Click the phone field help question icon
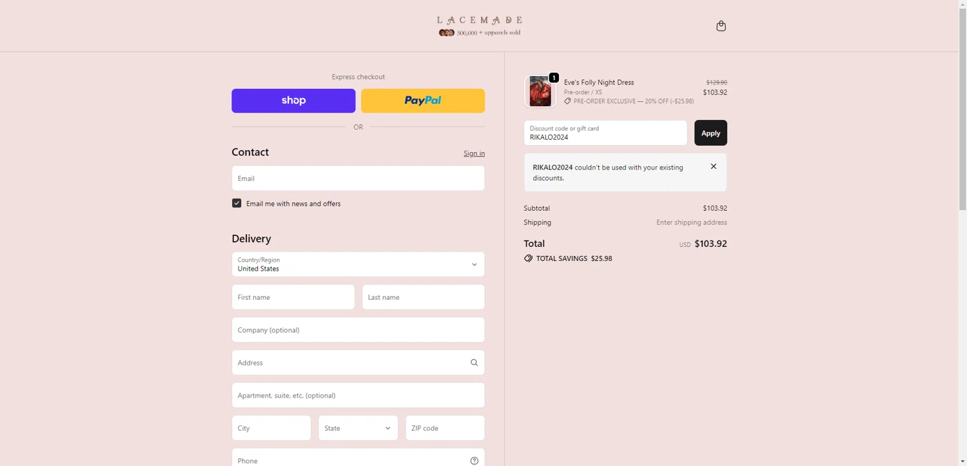The image size is (967, 466). (474, 461)
